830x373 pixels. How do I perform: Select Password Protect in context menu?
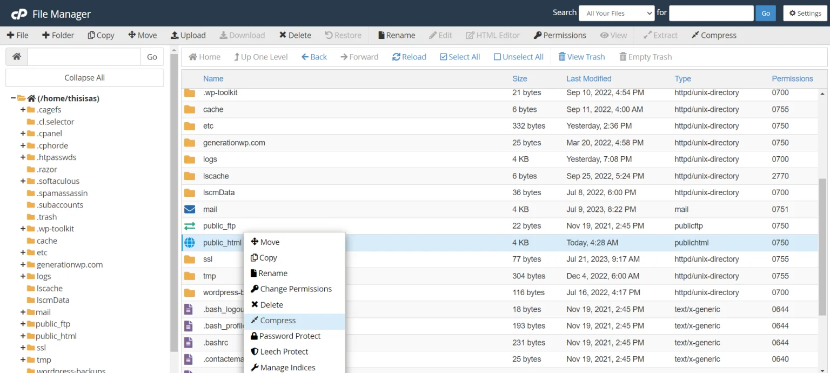point(290,336)
